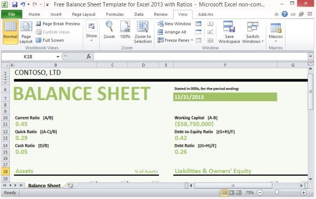Click Save Workspace

point(229,32)
